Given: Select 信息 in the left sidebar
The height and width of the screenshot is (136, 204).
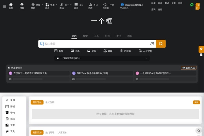Looking at the screenshot, I should [x=10, y=119].
